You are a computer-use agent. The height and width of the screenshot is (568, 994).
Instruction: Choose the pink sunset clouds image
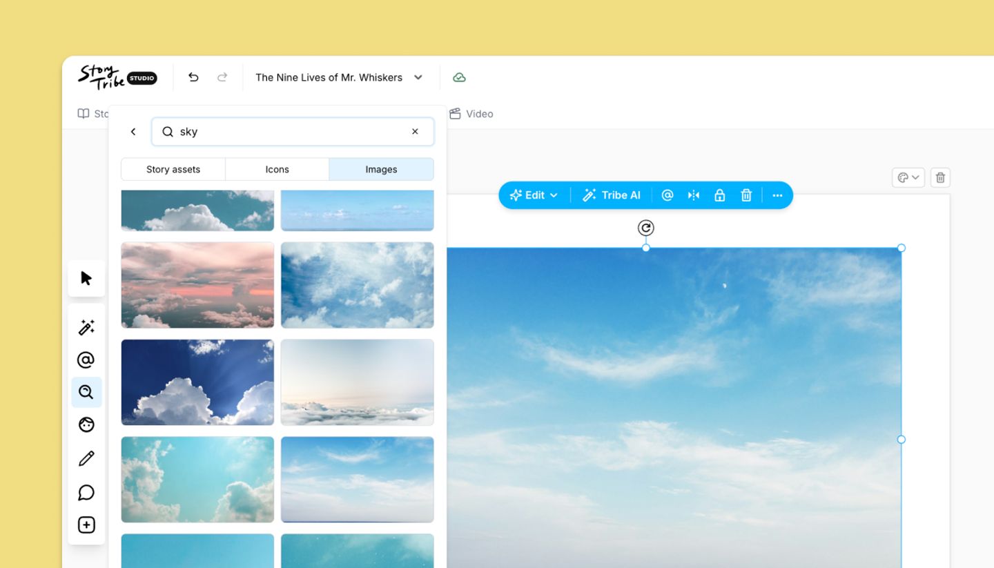197,285
